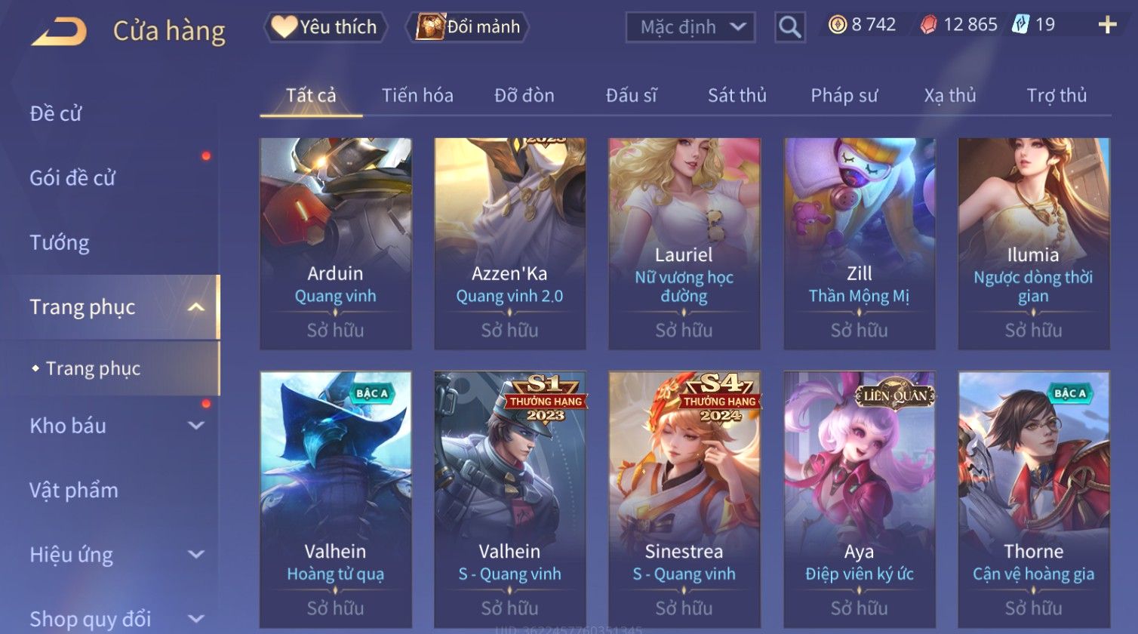
Task: Open Zill Thần Mộng Mị skin card
Action: 859,243
